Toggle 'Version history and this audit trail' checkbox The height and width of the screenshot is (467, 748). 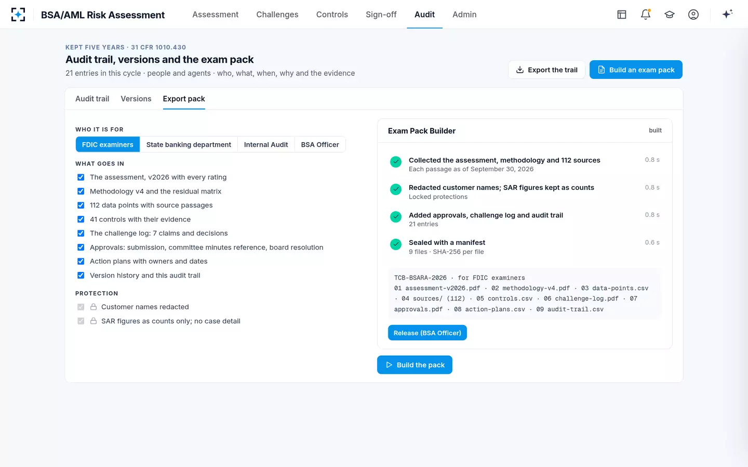coord(81,276)
